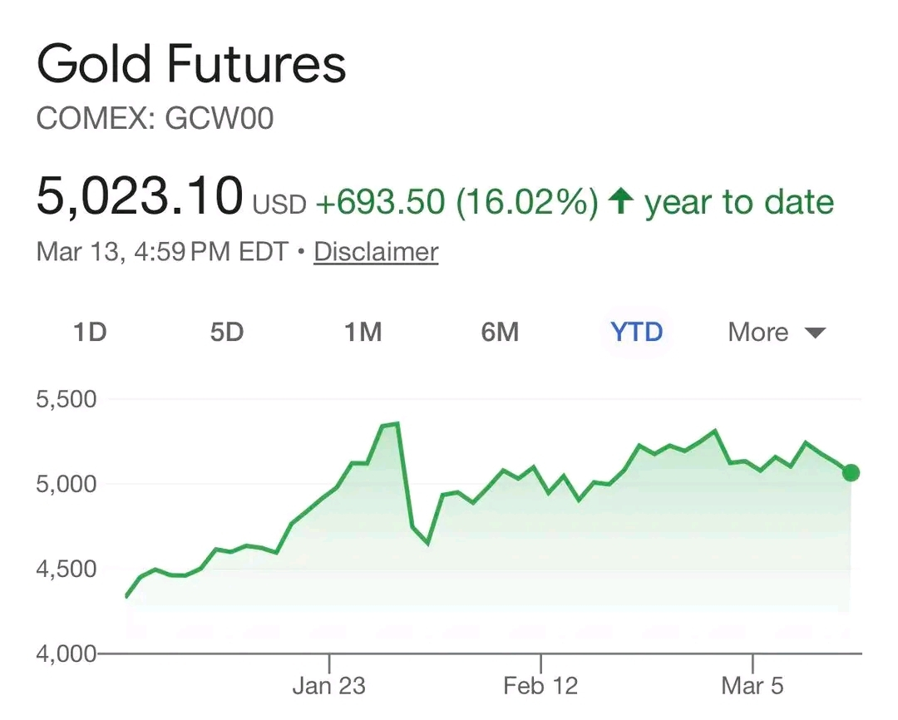Select the COMEX: GCW00 ticker text
The height and width of the screenshot is (720, 898).
[x=155, y=119]
